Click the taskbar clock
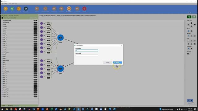 190,109
